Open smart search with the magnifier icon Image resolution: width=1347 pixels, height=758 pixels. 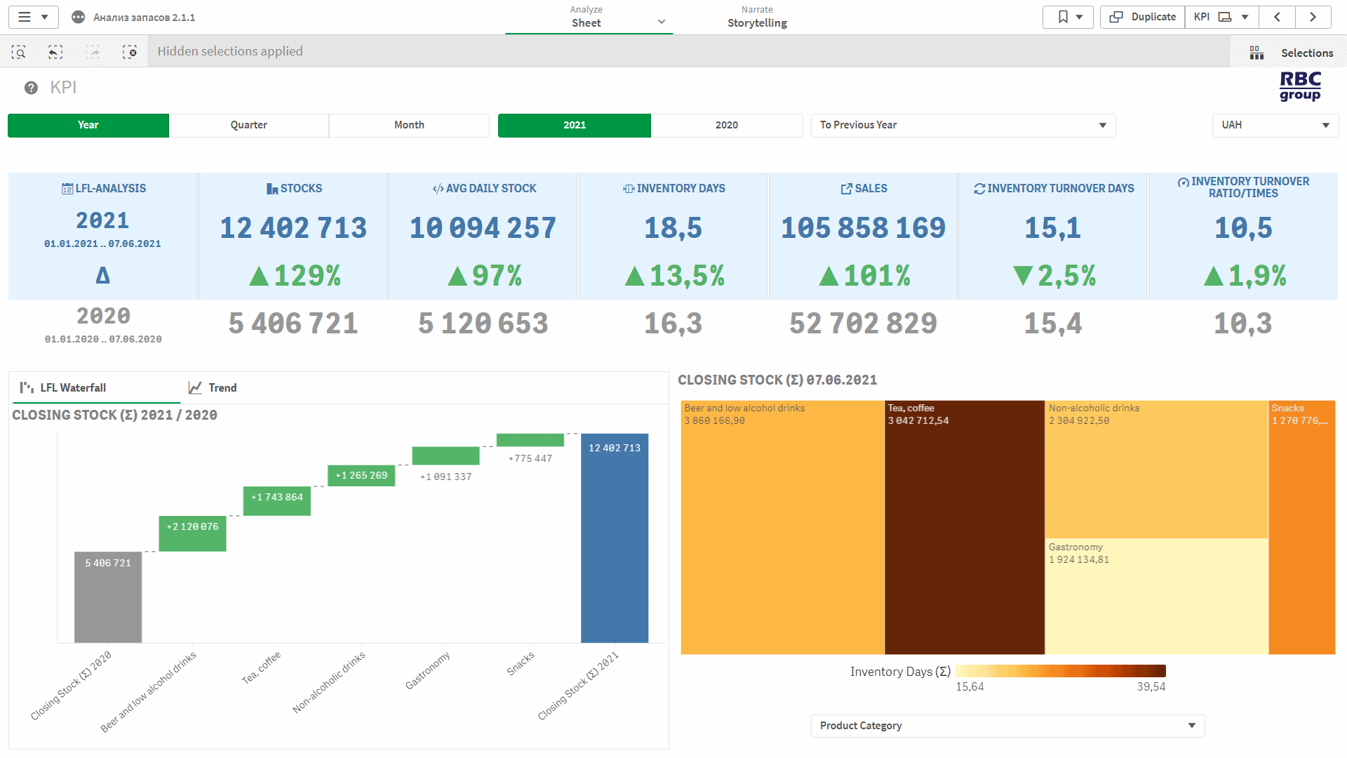point(19,51)
